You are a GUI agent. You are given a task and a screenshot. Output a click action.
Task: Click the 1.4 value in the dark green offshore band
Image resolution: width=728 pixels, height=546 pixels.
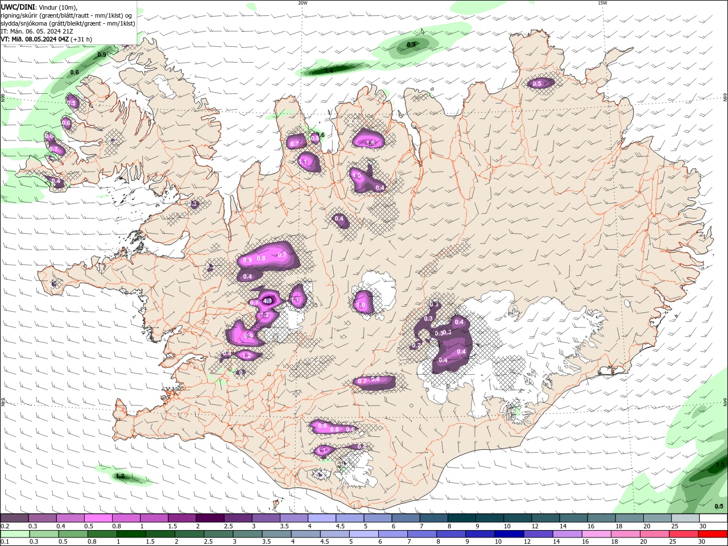pos(329,71)
